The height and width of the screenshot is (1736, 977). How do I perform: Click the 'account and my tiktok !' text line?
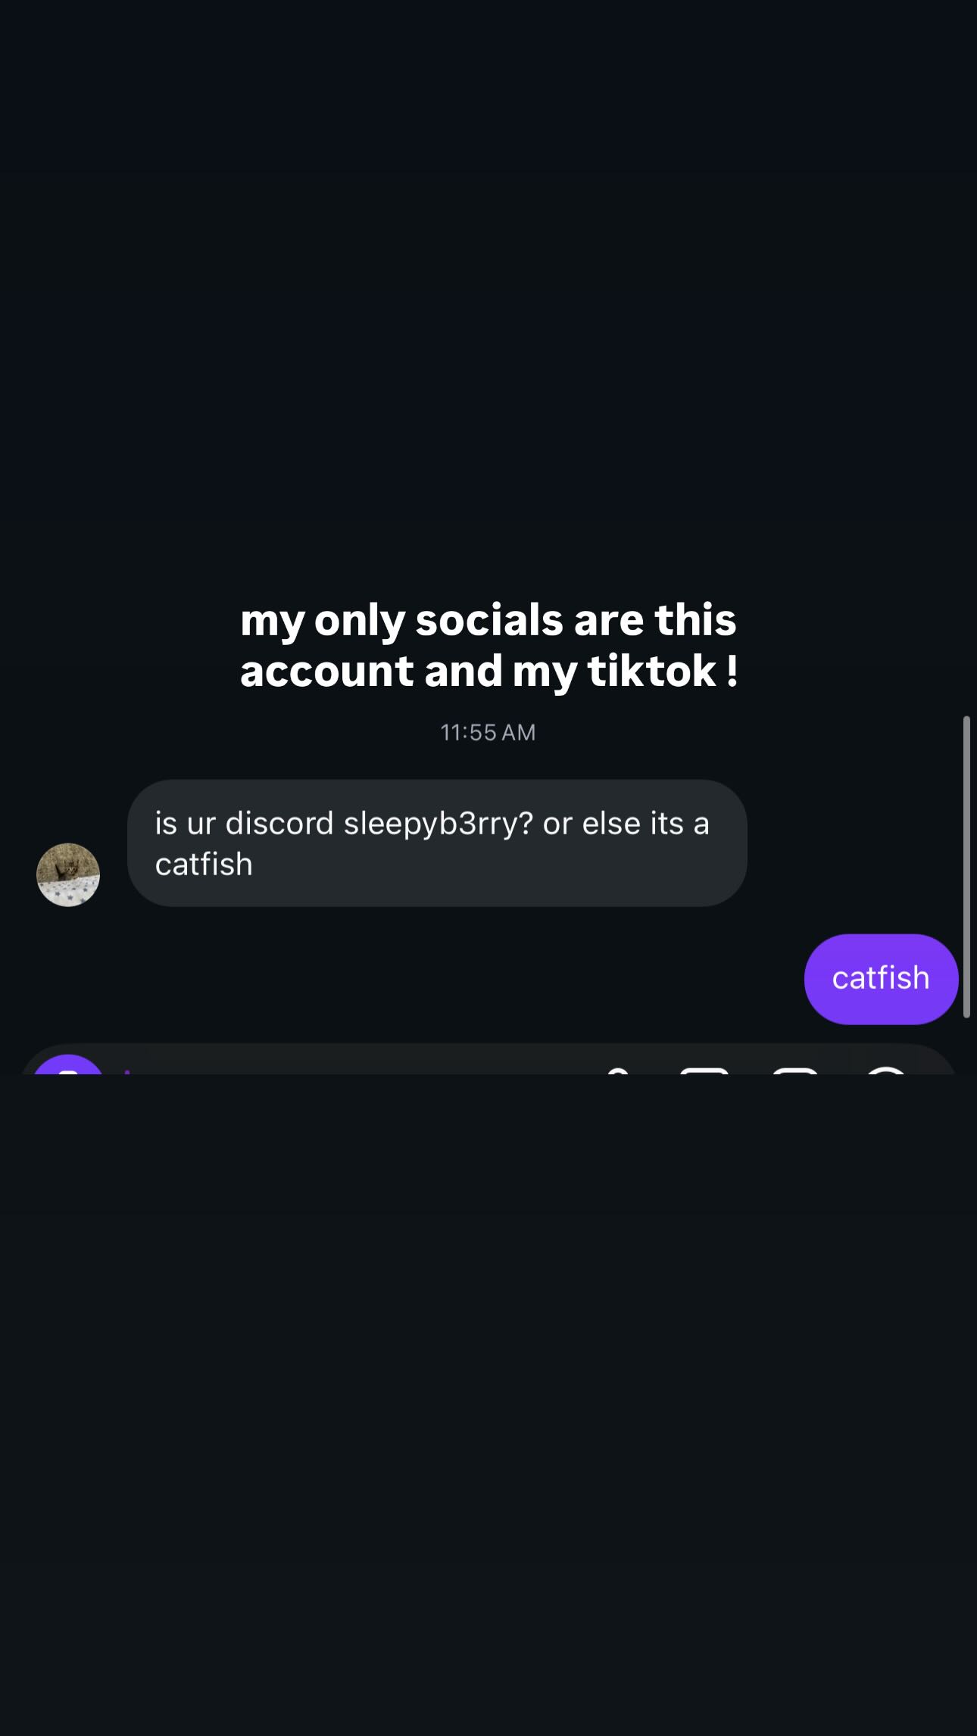[489, 671]
